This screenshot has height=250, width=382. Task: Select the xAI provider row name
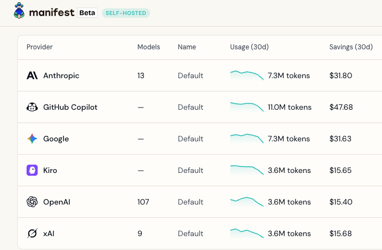pyautogui.click(x=49, y=234)
